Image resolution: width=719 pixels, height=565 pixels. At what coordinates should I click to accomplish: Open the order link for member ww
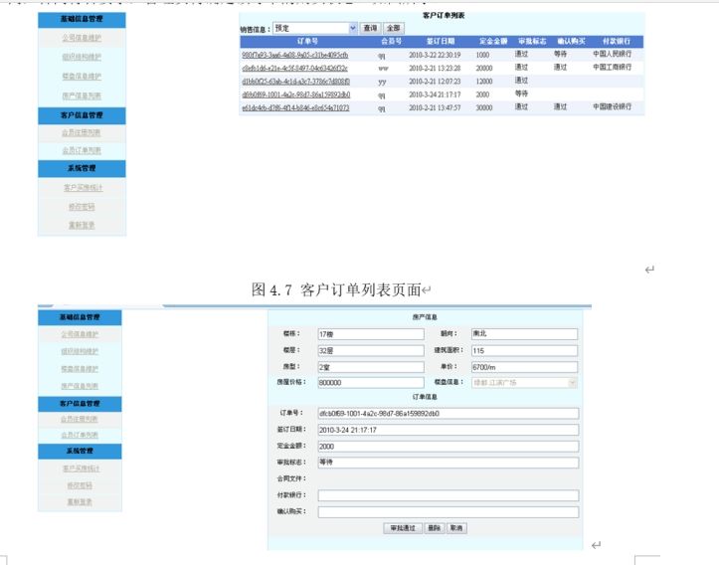[x=294, y=68]
